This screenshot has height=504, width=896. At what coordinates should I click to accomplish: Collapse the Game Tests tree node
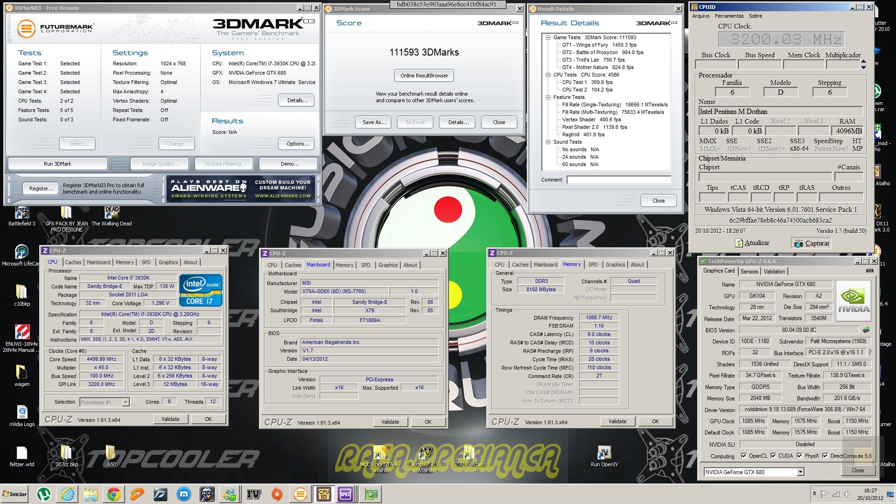click(548, 37)
